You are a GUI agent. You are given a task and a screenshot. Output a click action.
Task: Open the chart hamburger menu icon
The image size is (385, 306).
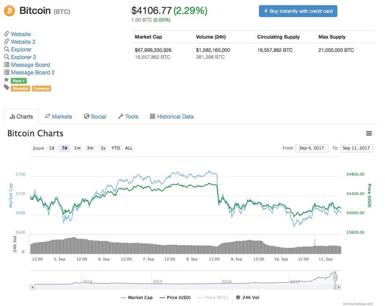point(369,134)
